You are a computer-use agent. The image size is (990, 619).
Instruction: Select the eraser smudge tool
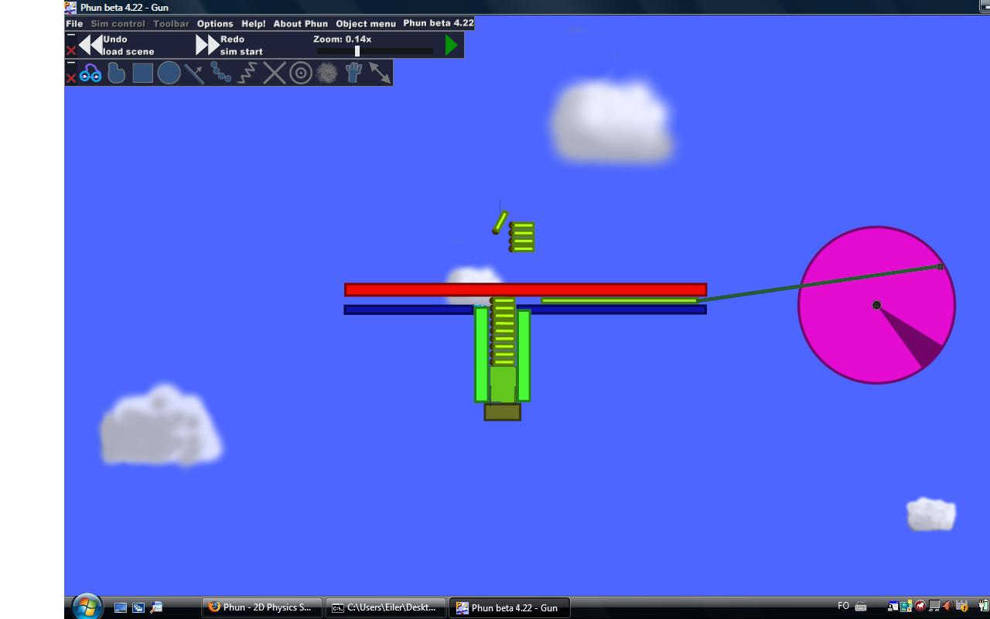[327, 74]
